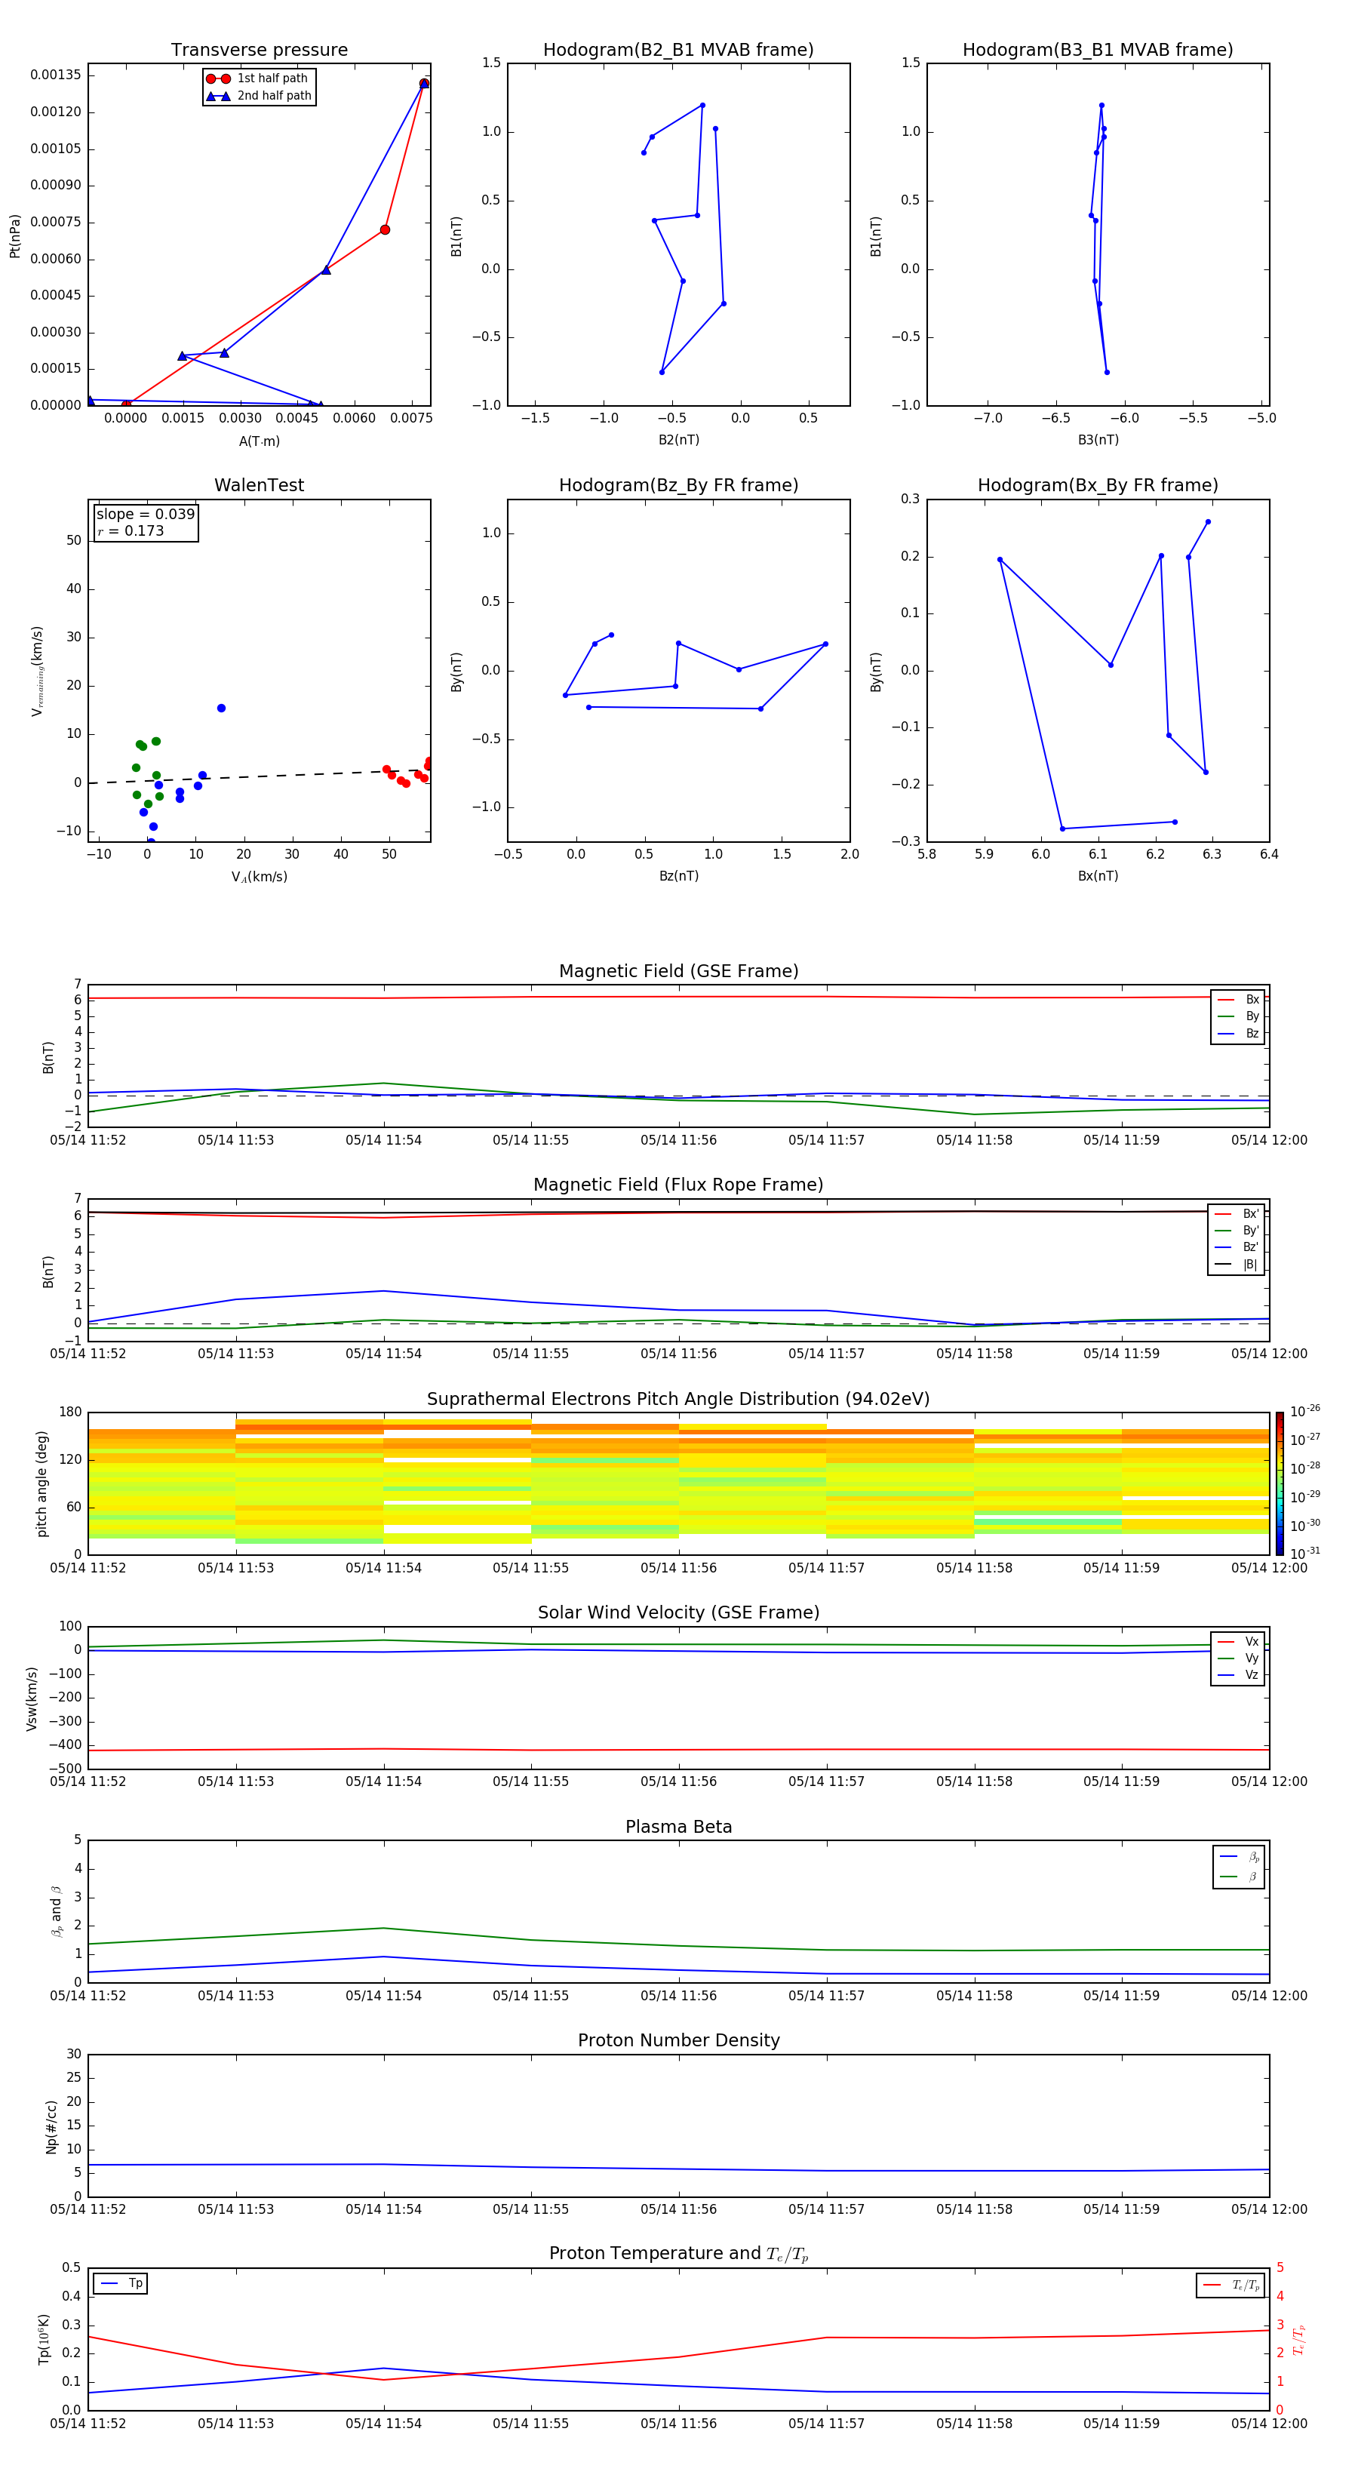Click the 'Np(#/cc)' axis label
1358x2490 pixels.
tap(51, 2126)
